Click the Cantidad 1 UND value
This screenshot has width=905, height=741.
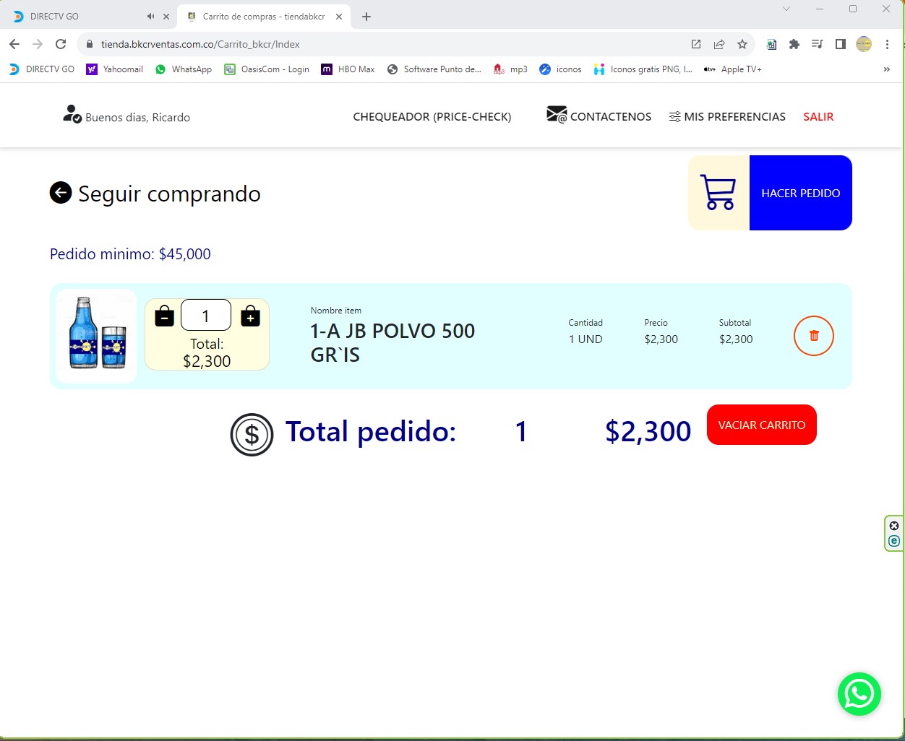pyautogui.click(x=586, y=339)
